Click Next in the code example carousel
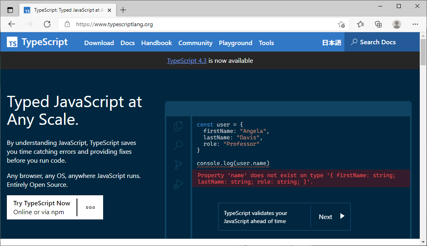Viewport: 427px width, 246px height. pyautogui.click(x=325, y=217)
